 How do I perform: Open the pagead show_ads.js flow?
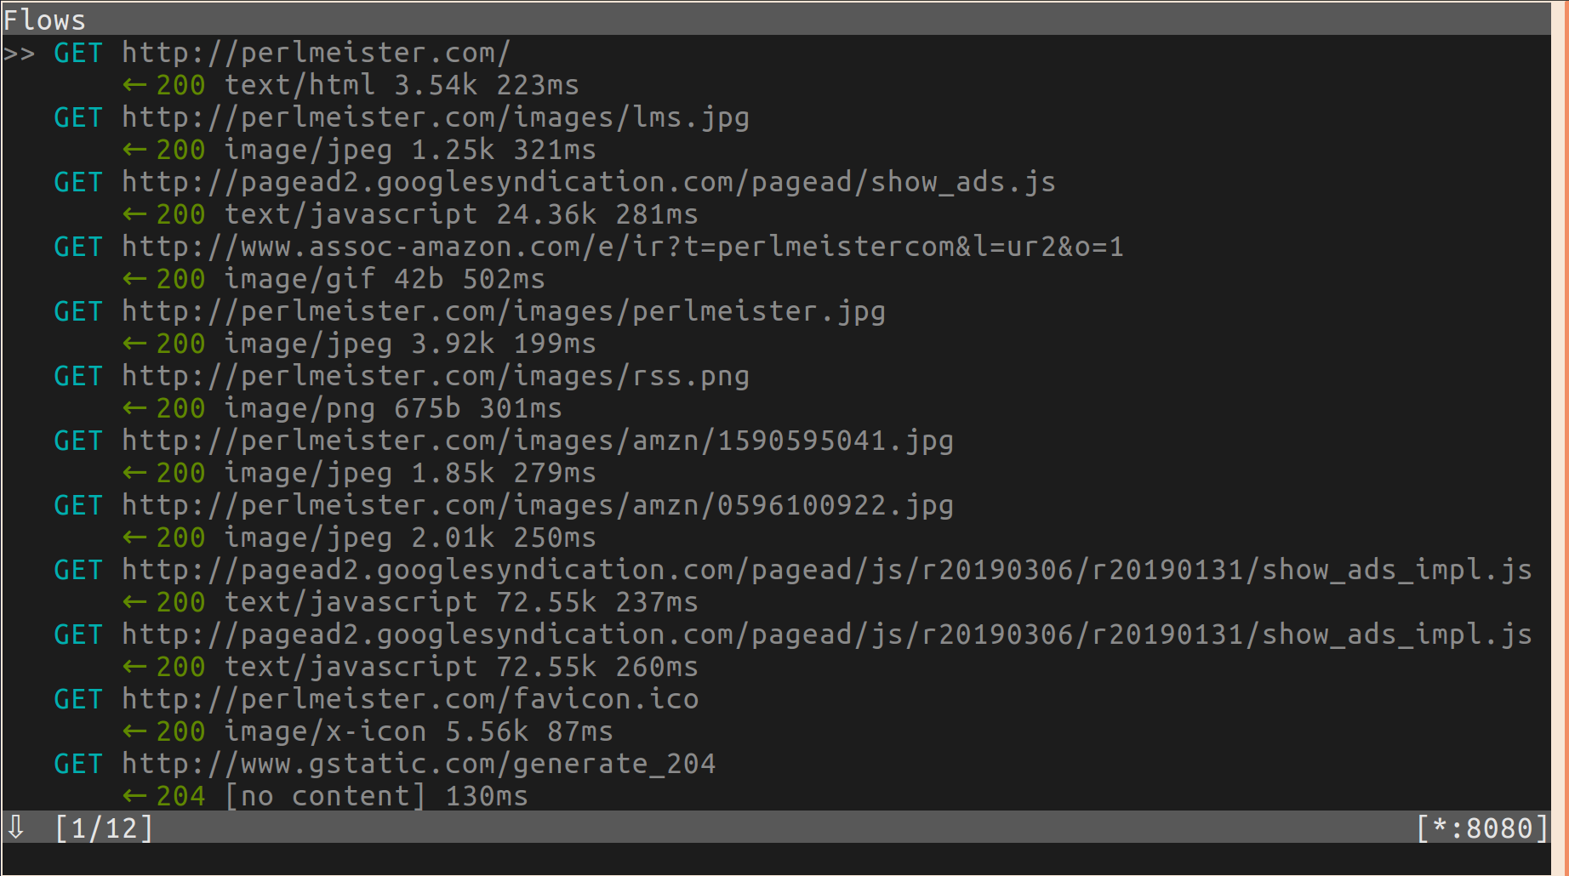(x=554, y=182)
